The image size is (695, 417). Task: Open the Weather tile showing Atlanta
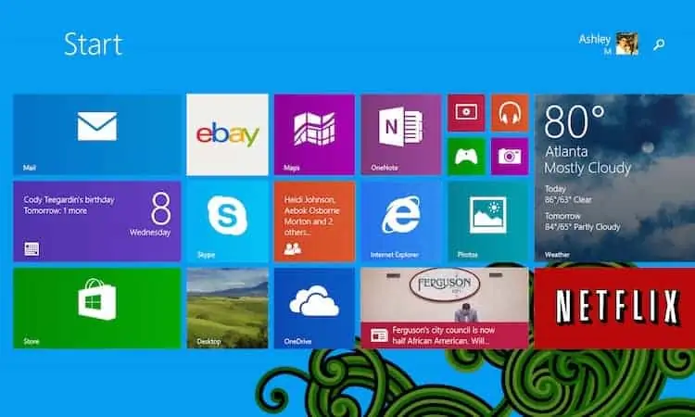click(614, 178)
